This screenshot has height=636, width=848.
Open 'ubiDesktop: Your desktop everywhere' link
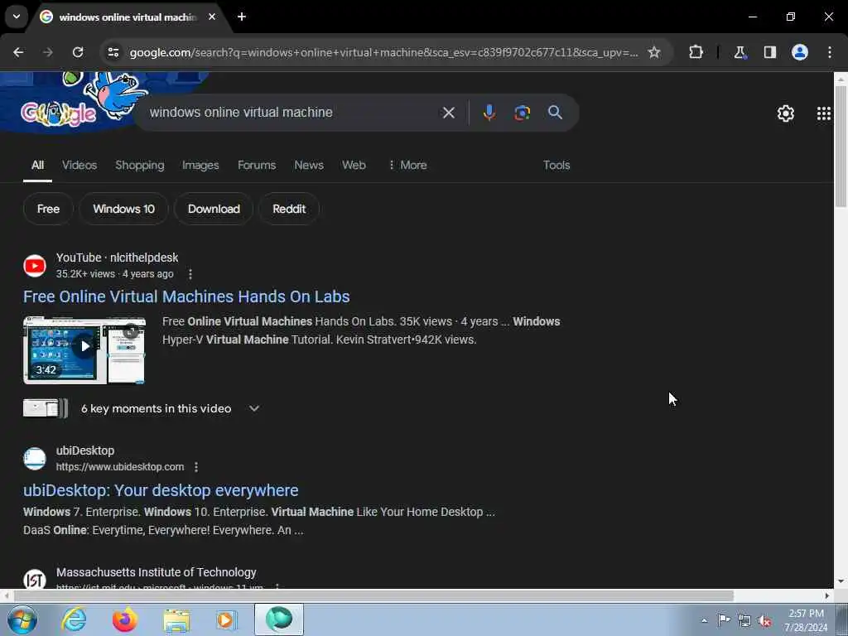[x=161, y=490]
